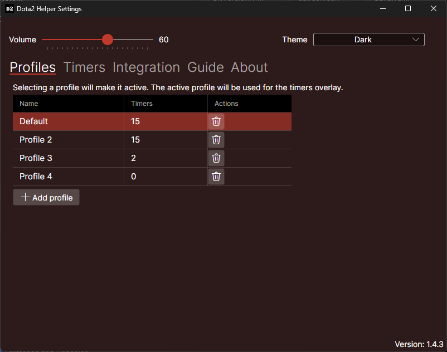
Task: Open the About tab
Action: coord(249,67)
